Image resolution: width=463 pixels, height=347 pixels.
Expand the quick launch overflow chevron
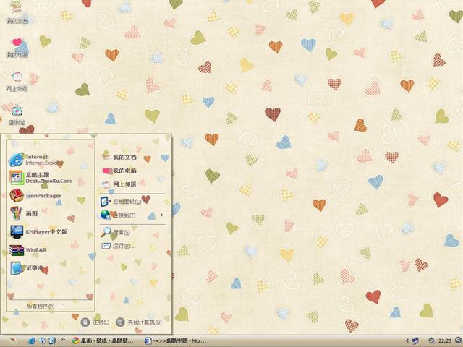click(63, 340)
